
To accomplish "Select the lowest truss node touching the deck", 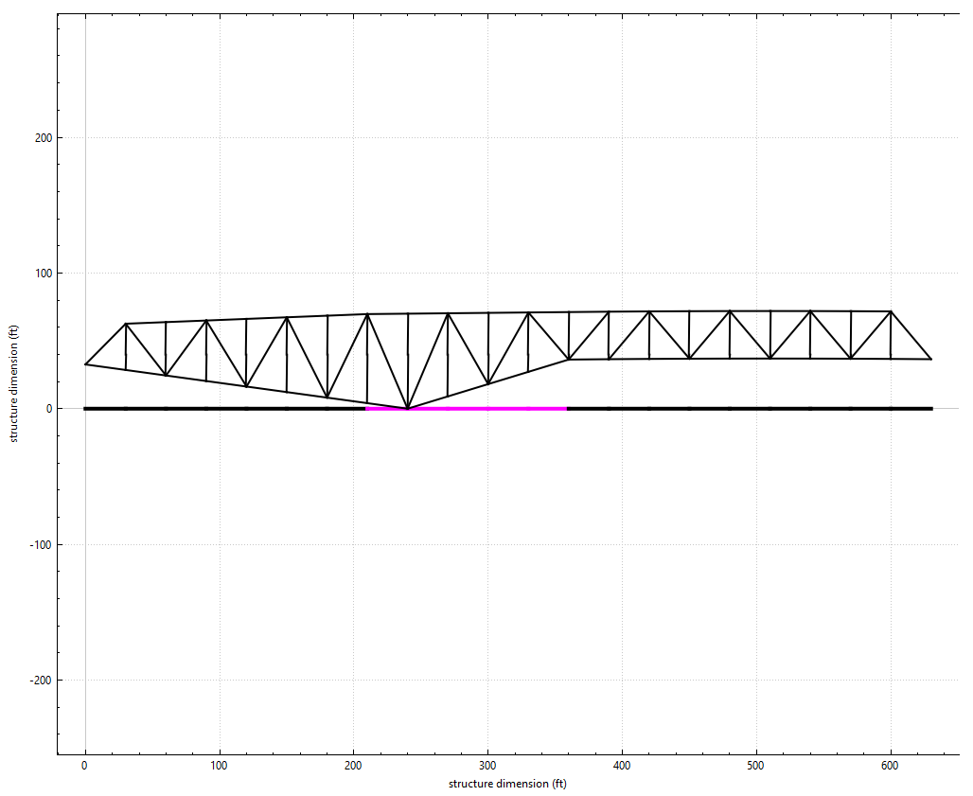I will pyautogui.click(x=408, y=408).
